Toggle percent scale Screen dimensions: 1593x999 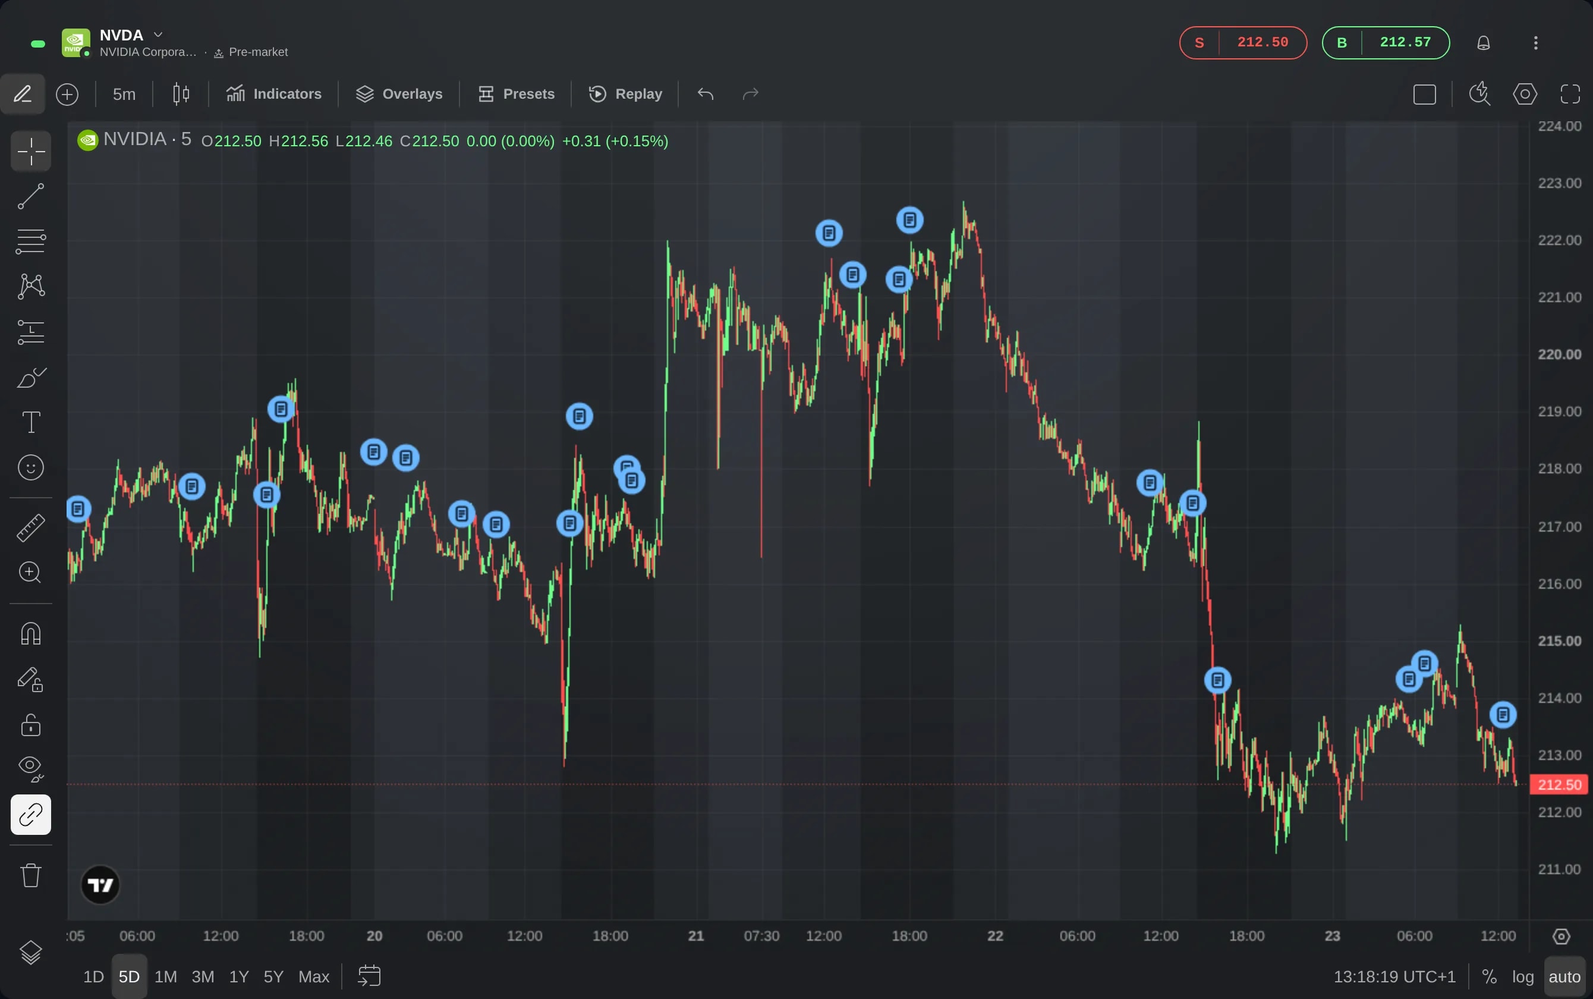[x=1490, y=976]
